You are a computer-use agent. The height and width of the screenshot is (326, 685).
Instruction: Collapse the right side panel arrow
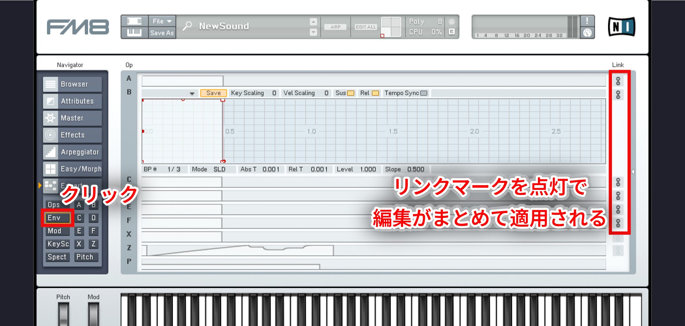click(633, 171)
